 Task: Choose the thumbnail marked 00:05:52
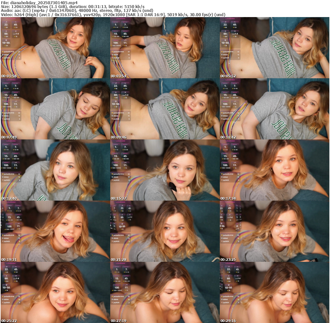[x=275, y=48]
